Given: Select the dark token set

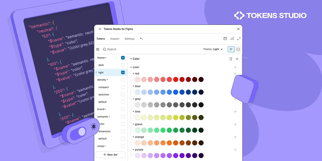Looking at the screenshot, I should (x=101, y=65).
